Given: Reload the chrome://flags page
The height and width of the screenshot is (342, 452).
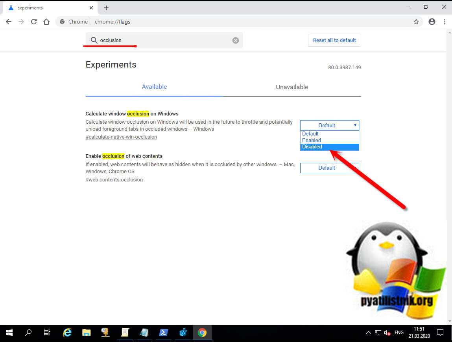Looking at the screenshot, I should point(34,22).
